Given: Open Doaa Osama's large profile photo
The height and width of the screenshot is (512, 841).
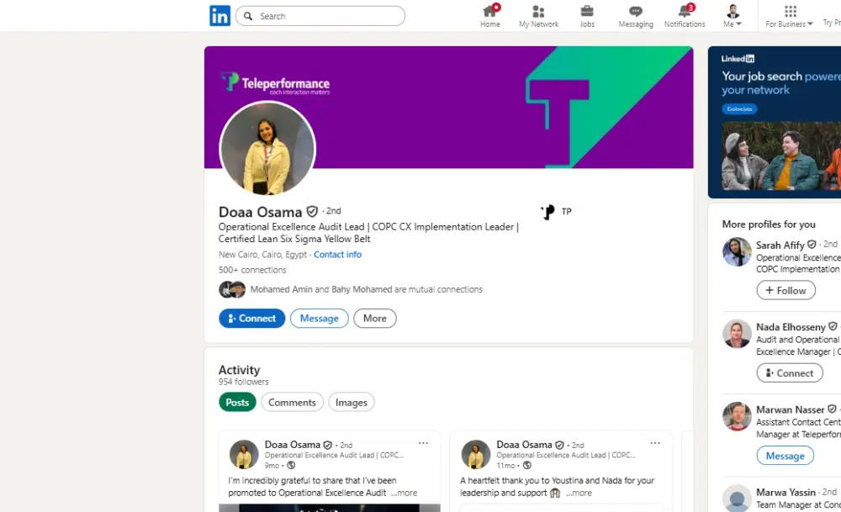Looking at the screenshot, I should [267, 149].
